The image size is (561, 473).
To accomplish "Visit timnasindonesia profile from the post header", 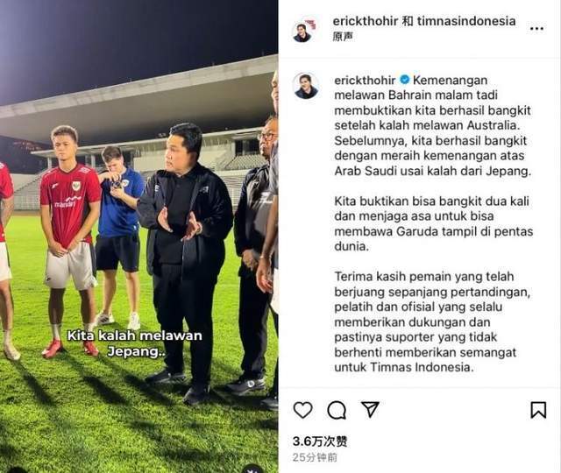I will 466,21.
